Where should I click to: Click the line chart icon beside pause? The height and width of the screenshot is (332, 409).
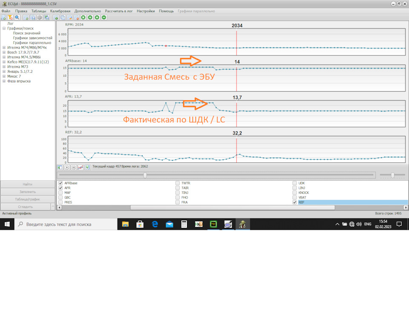80,168
